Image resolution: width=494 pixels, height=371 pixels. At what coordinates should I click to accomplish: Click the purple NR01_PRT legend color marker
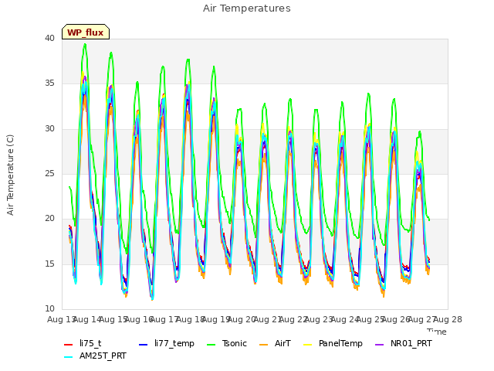380,345
